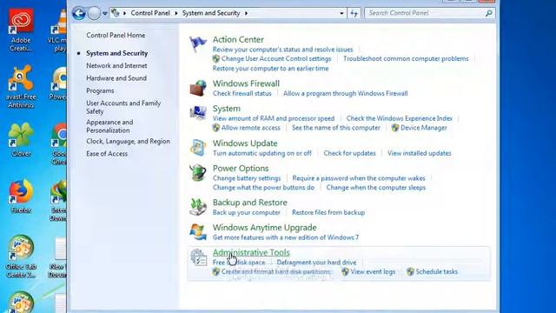Click the Forward navigation button
This screenshot has width=556, height=313.
tap(94, 14)
